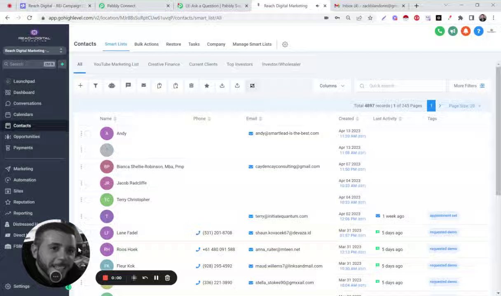Click the puzzle piece extensions icon
Screen dimensions: 501x296
461,18
